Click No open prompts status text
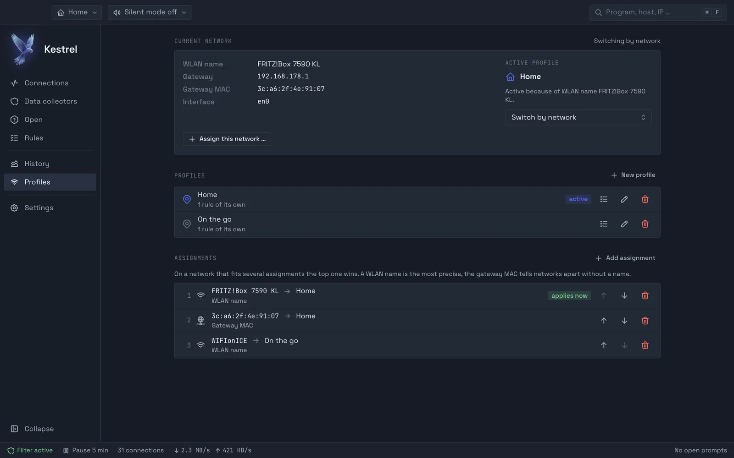This screenshot has height=458, width=734. (701, 450)
